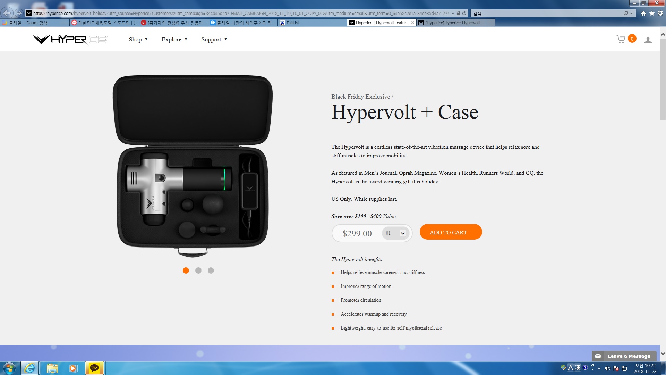The image size is (666, 375).
Task: Expand the Explore menu
Action: pos(174,39)
